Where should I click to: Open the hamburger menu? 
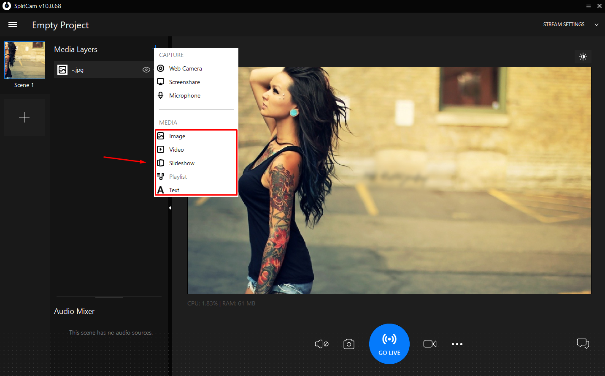coord(13,24)
